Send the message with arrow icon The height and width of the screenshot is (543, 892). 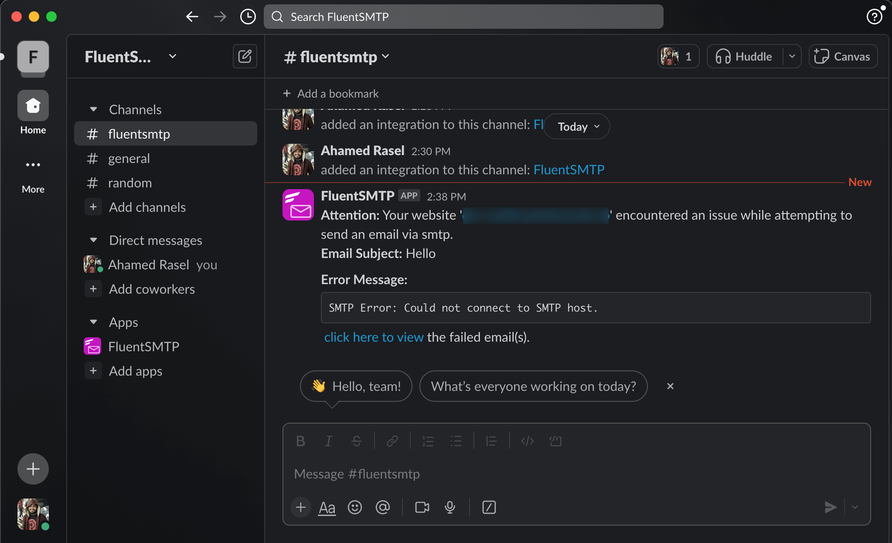pyautogui.click(x=830, y=507)
